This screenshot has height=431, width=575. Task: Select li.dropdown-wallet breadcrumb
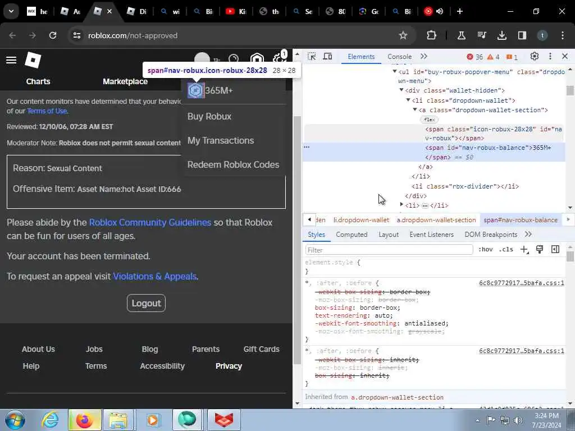click(361, 220)
